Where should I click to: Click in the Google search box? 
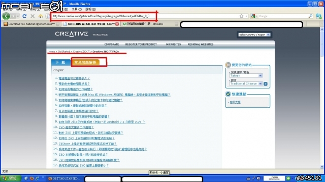tap(283, 16)
